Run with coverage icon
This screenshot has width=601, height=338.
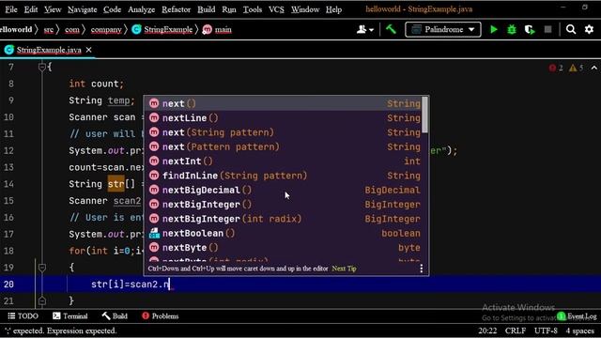pos(530,29)
